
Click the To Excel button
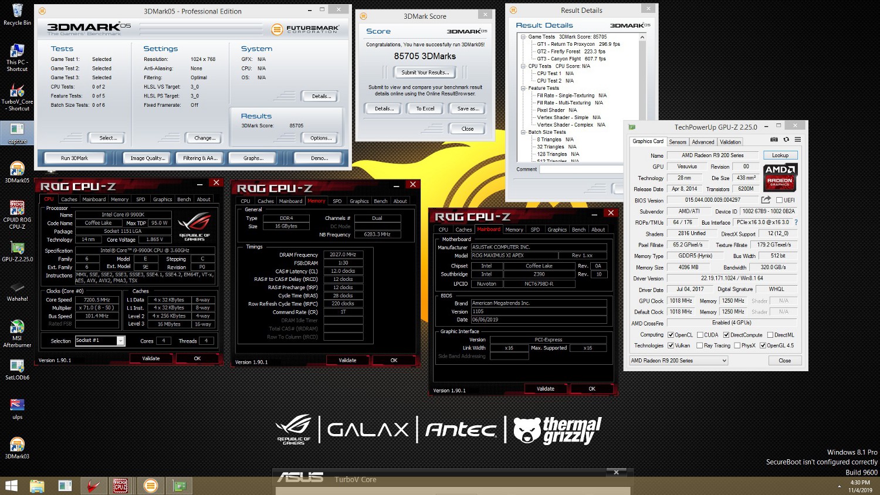(x=425, y=109)
